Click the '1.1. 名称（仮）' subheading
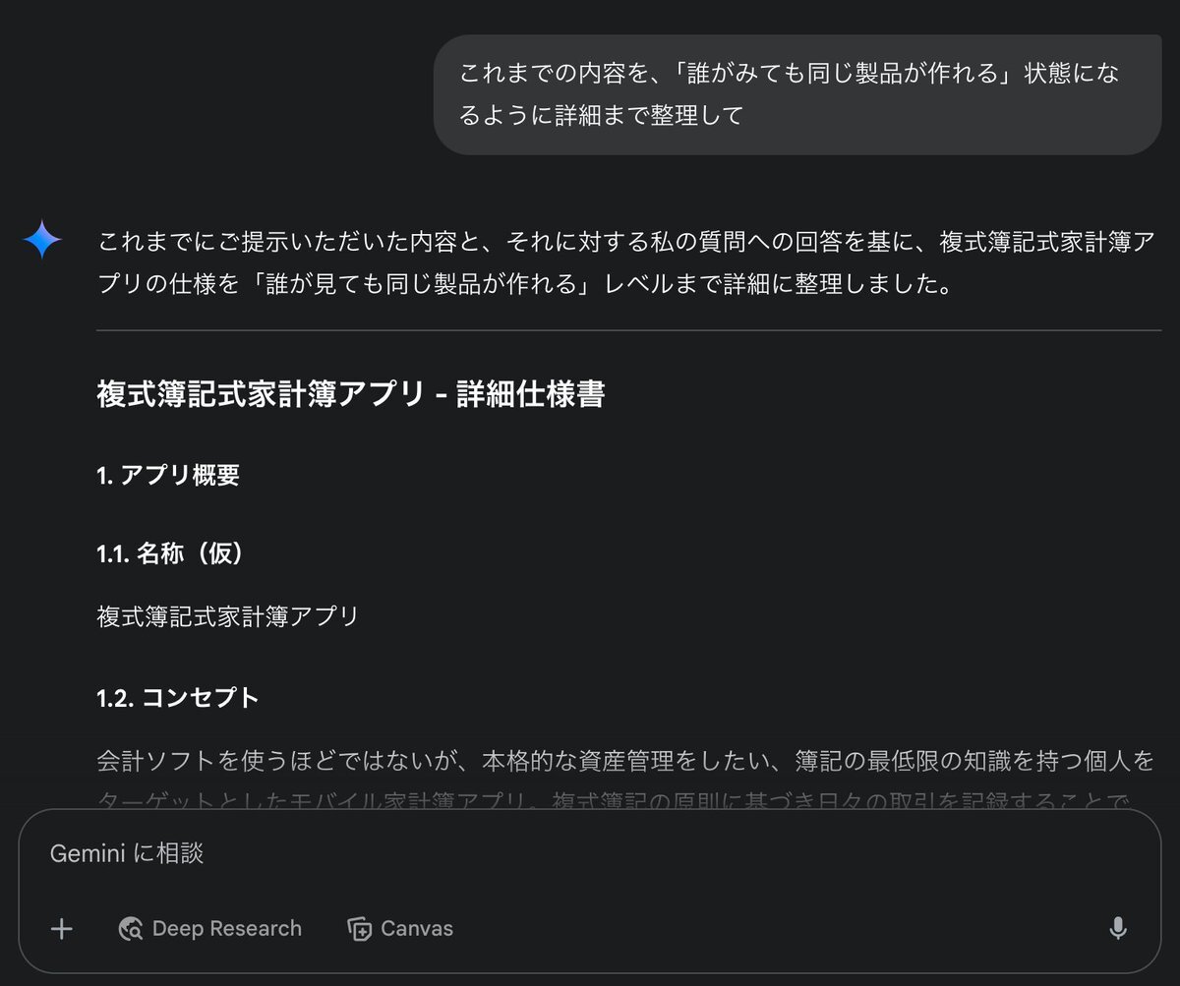 pos(170,553)
